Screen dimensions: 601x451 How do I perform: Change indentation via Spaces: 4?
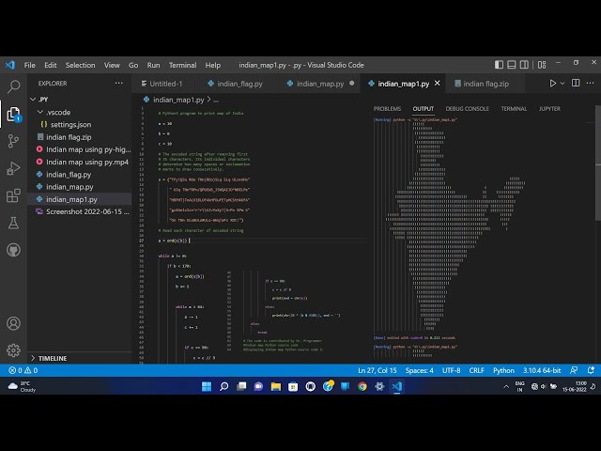pyautogui.click(x=420, y=370)
